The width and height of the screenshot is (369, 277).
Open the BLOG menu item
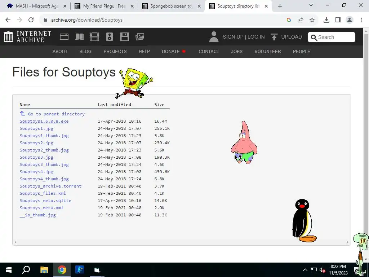click(x=85, y=51)
